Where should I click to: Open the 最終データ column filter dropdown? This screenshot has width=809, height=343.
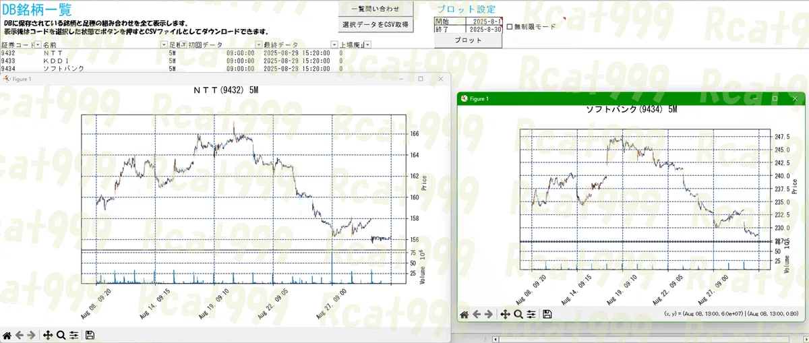(x=334, y=44)
